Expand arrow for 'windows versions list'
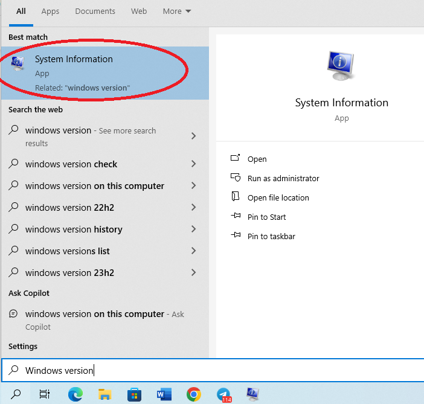Viewport: 424px width, 404px height. 193,251
